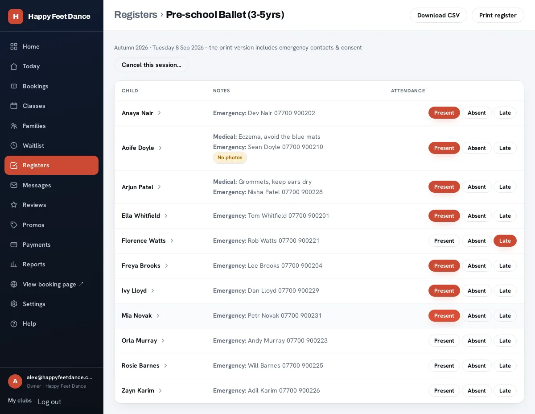Mark Ivy Lloyd as Absent

click(x=477, y=291)
